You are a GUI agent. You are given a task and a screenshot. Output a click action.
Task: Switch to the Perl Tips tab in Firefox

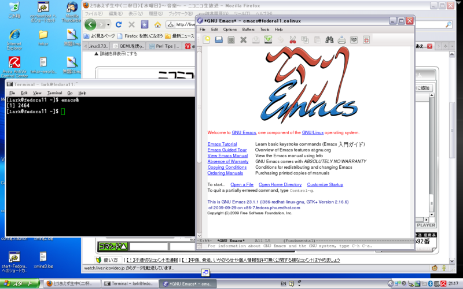tap(164, 46)
